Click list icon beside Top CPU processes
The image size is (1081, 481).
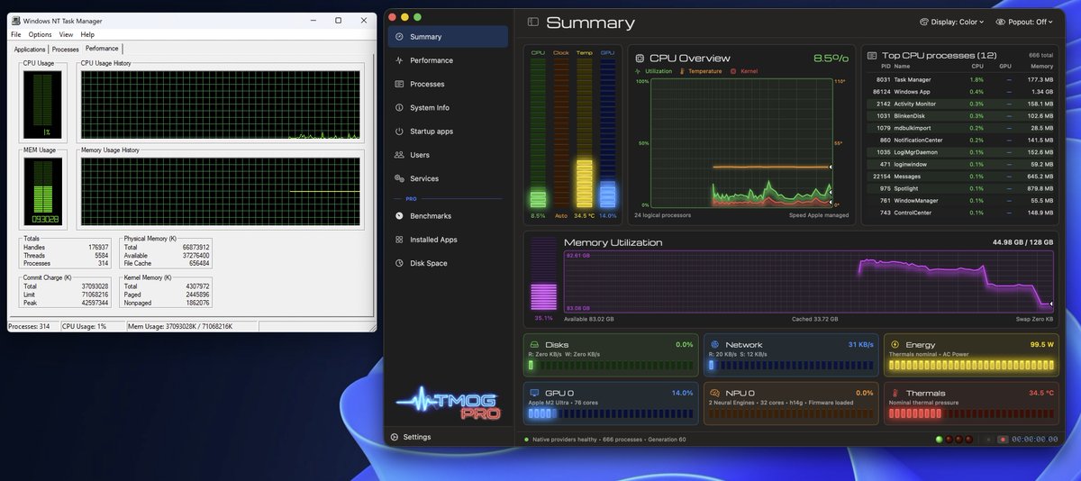pos(872,56)
